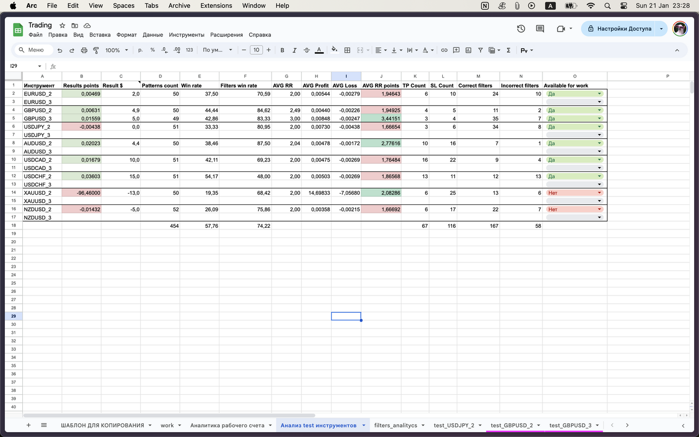699x437 pixels.
Task: Click the redo arrow in toolbar
Action: tap(72, 50)
